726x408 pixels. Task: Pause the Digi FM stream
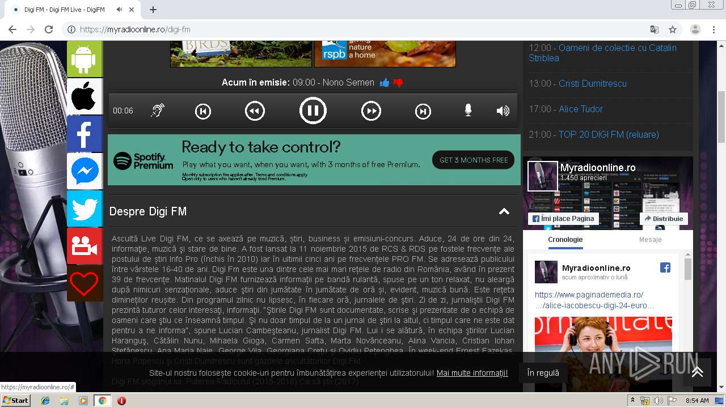point(313,110)
